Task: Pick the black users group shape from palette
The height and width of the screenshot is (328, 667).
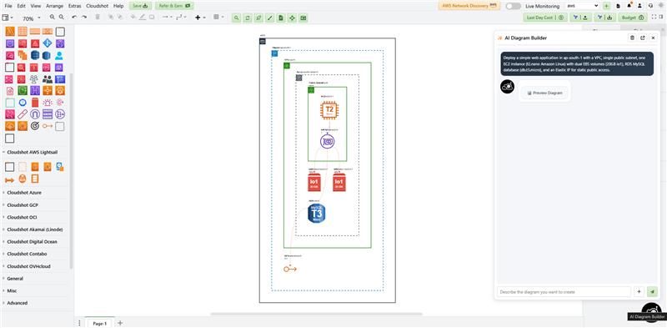Action: click(x=48, y=78)
